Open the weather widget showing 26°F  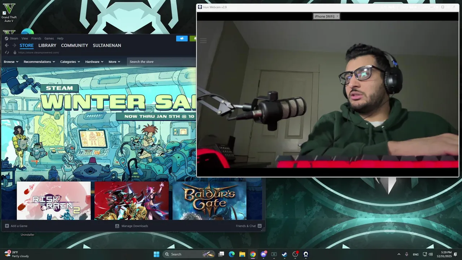click(x=17, y=254)
